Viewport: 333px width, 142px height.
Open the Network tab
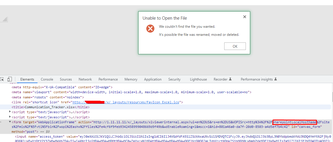click(x=85, y=79)
